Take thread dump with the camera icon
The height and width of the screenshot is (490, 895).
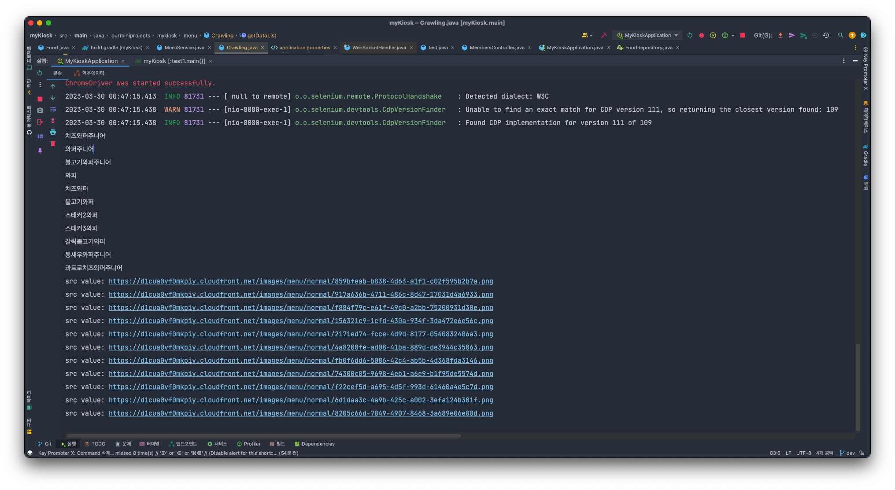(x=40, y=110)
